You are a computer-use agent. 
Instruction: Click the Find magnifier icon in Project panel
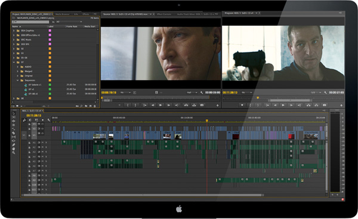click(82, 106)
